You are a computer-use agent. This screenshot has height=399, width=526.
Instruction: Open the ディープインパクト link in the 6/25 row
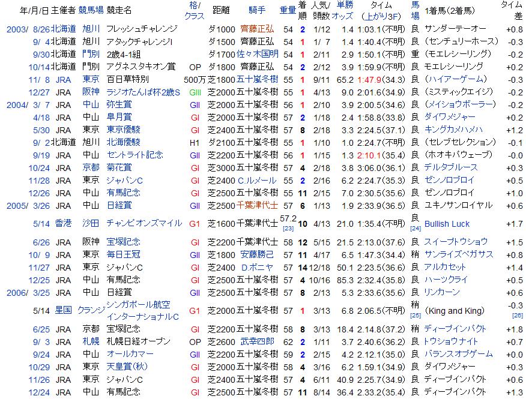[x=455, y=329]
